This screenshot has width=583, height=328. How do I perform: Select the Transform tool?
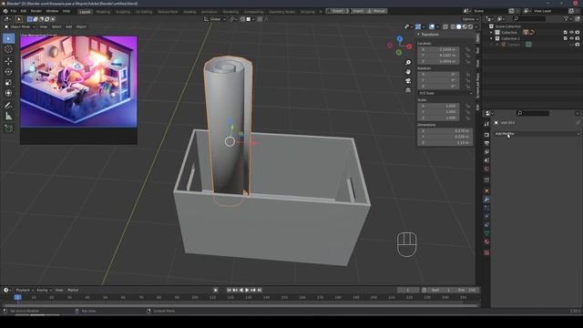[x=8, y=93]
